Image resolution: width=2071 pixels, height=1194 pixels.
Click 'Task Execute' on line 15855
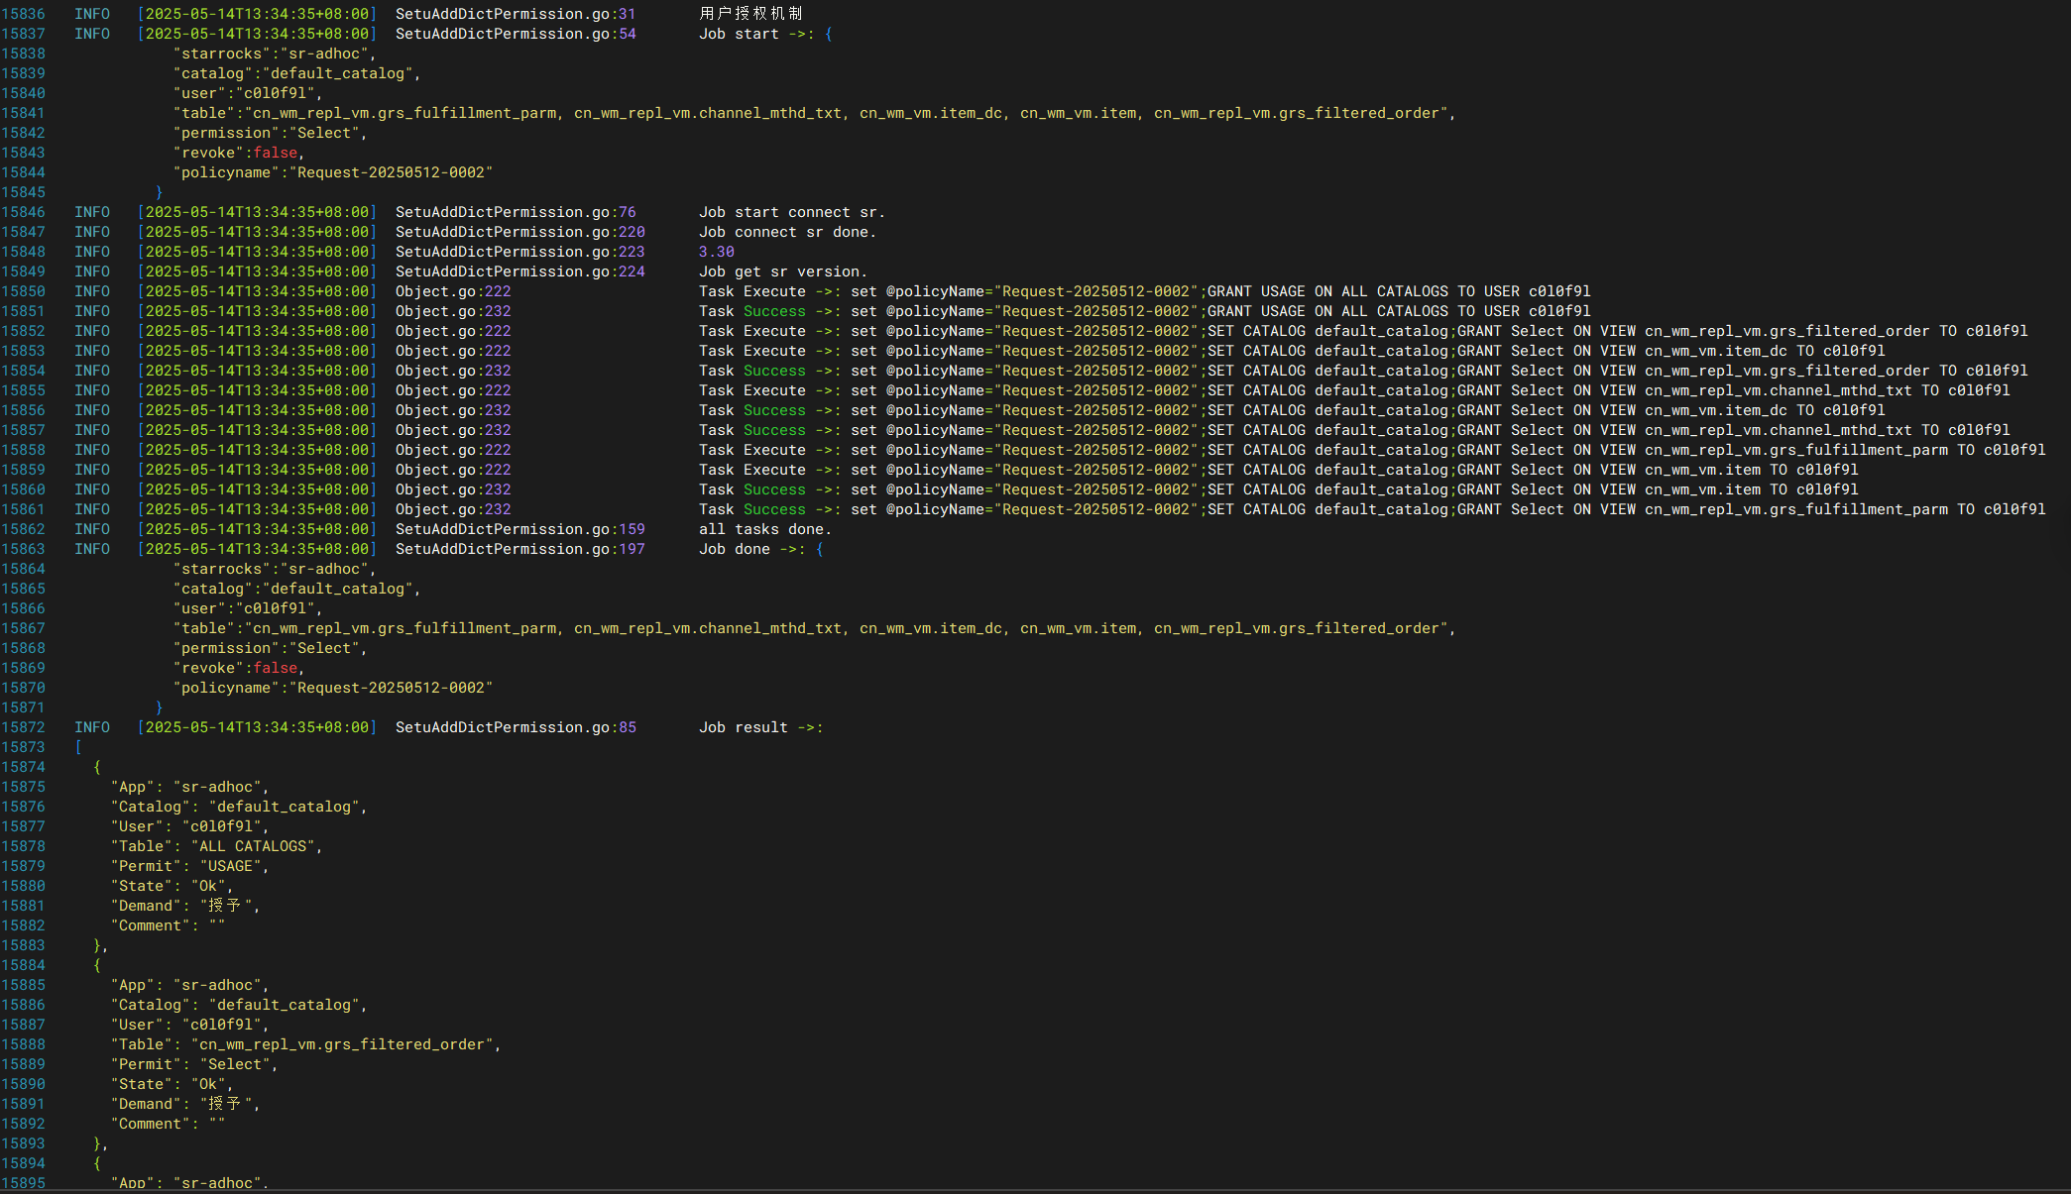tap(752, 390)
